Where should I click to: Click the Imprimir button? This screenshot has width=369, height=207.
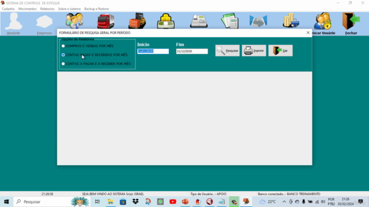click(x=254, y=51)
